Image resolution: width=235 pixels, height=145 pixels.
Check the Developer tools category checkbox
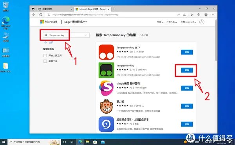click(x=45, y=56)
